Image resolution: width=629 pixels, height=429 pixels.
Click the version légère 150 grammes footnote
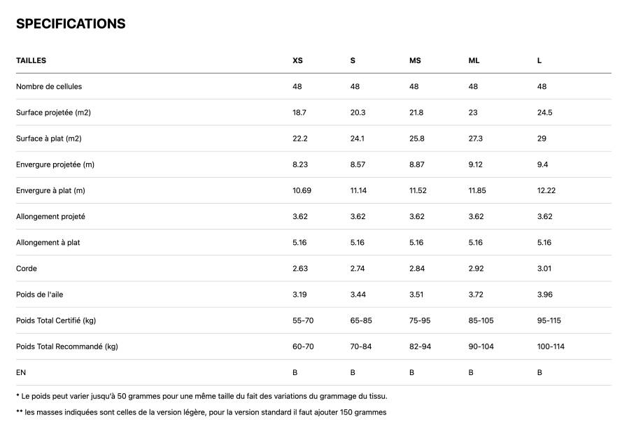point(202,412)
